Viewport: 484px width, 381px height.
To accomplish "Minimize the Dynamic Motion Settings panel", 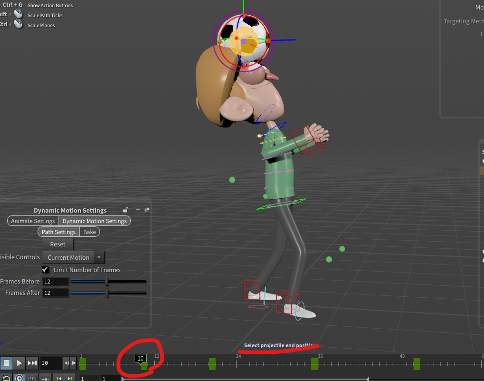I will (x=138, y=210).
